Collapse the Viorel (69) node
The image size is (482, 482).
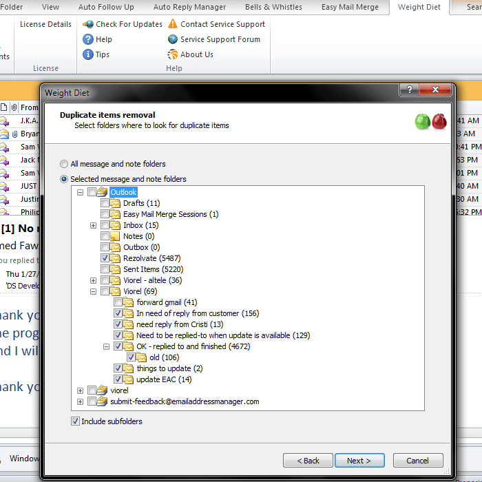pyautogui.click(x=94, y=291)
